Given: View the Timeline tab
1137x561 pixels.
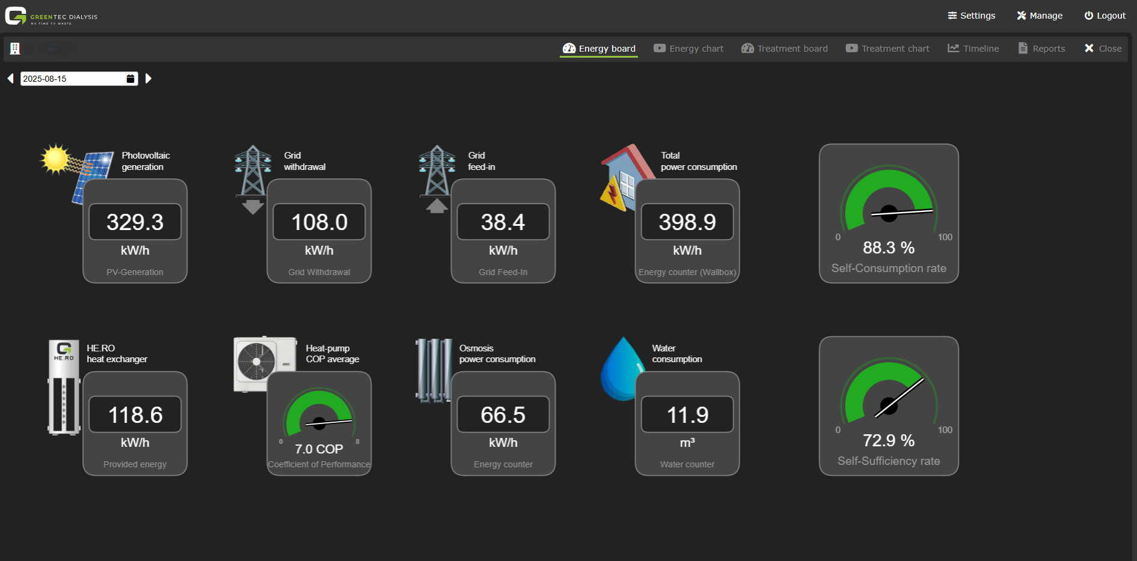Looking at the screenshot, I should [973, 49].
